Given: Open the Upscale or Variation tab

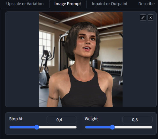Looking at the screenshot, I should (x=25, y=4).
